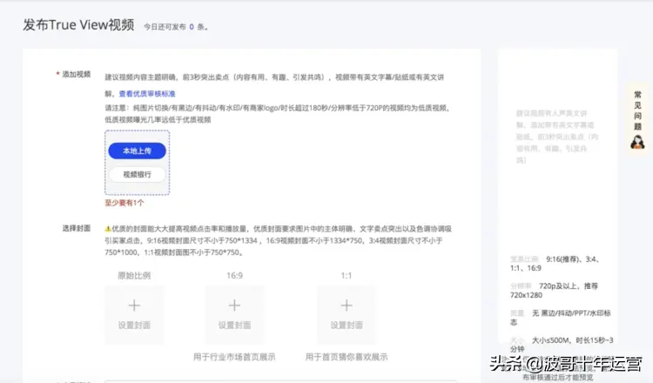This screenshot has height=383, width=653.
Task: Click 设置封面 text in original ratio box
Action: pyautogui.click(x=134, y=326)
